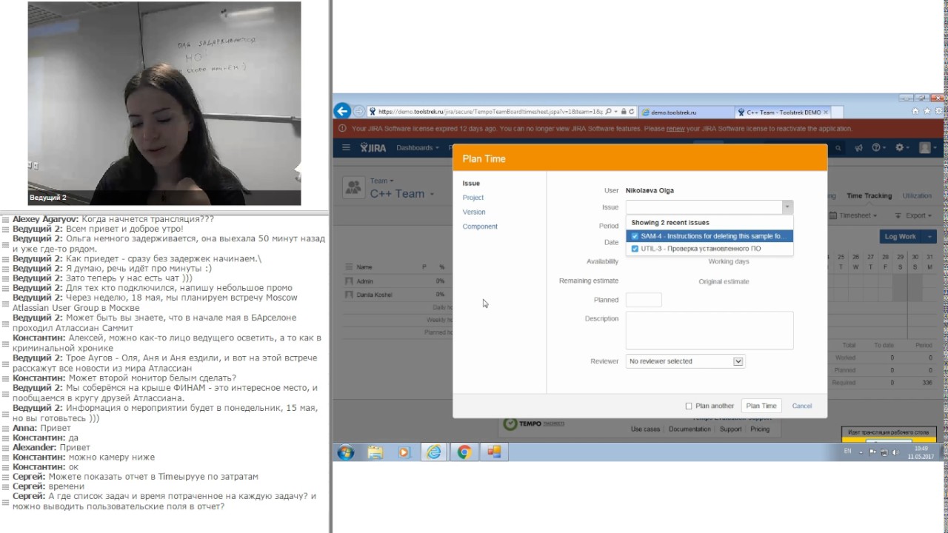Viewport: 948px width, 533px height.
Task: Click the search magnifier in address bar
Action: [x=608, y=112]
